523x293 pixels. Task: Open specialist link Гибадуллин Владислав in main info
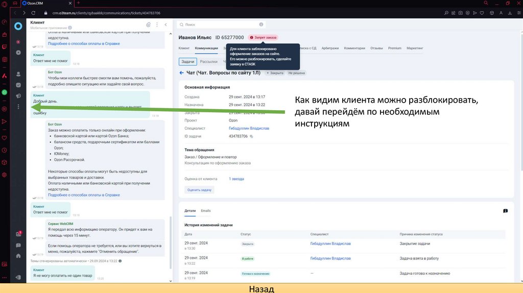tap(249, 128)
